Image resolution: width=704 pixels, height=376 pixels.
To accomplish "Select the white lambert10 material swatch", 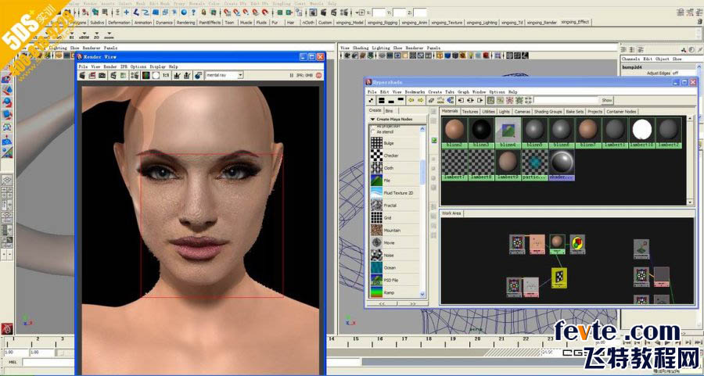I will [x=642, y=130].
